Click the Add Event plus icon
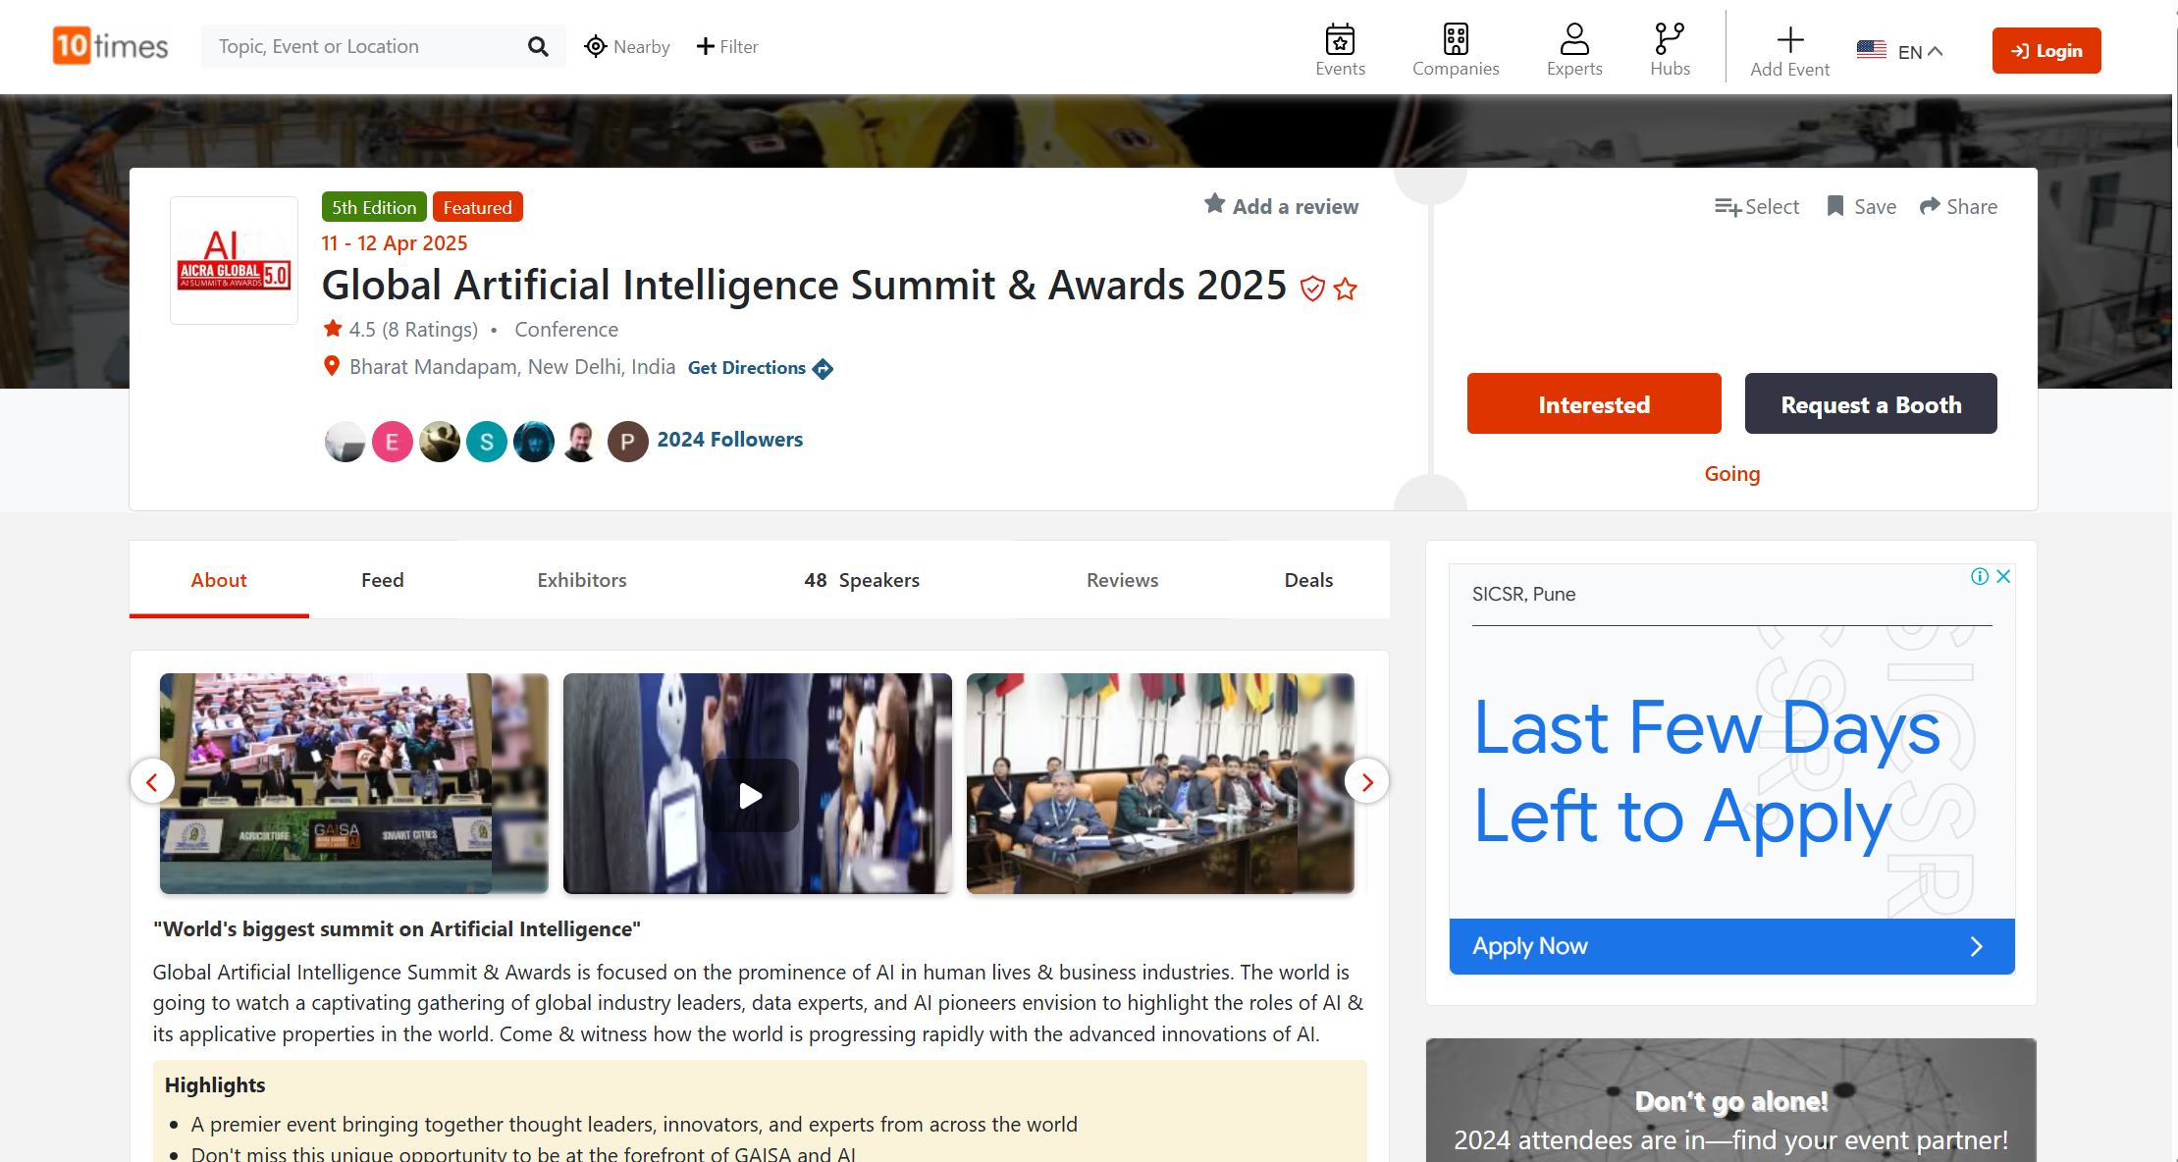Screen dimensions: 2178x1162 coord(1790,39)
